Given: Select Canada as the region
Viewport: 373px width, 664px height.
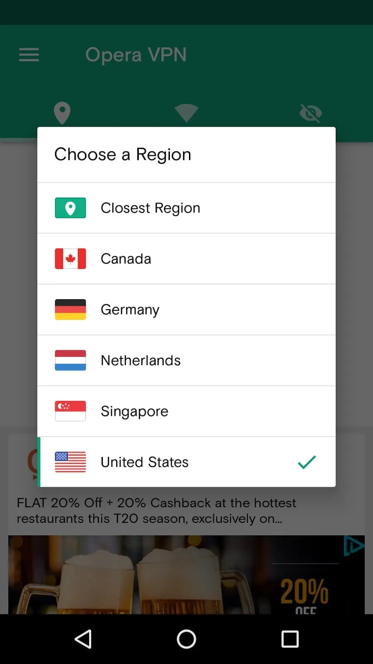Looking at the screenshot, I should tap(186, 259).
